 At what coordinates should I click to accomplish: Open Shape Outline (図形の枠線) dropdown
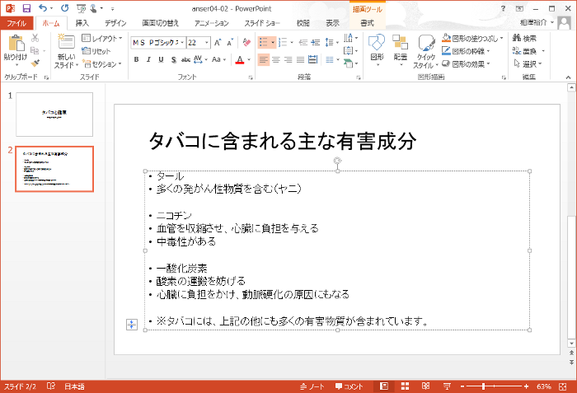click(x=467, y=51)
